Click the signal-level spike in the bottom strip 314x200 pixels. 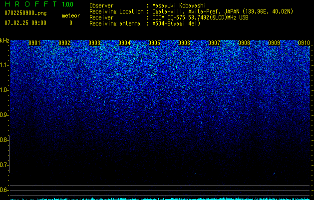[166, 197]
